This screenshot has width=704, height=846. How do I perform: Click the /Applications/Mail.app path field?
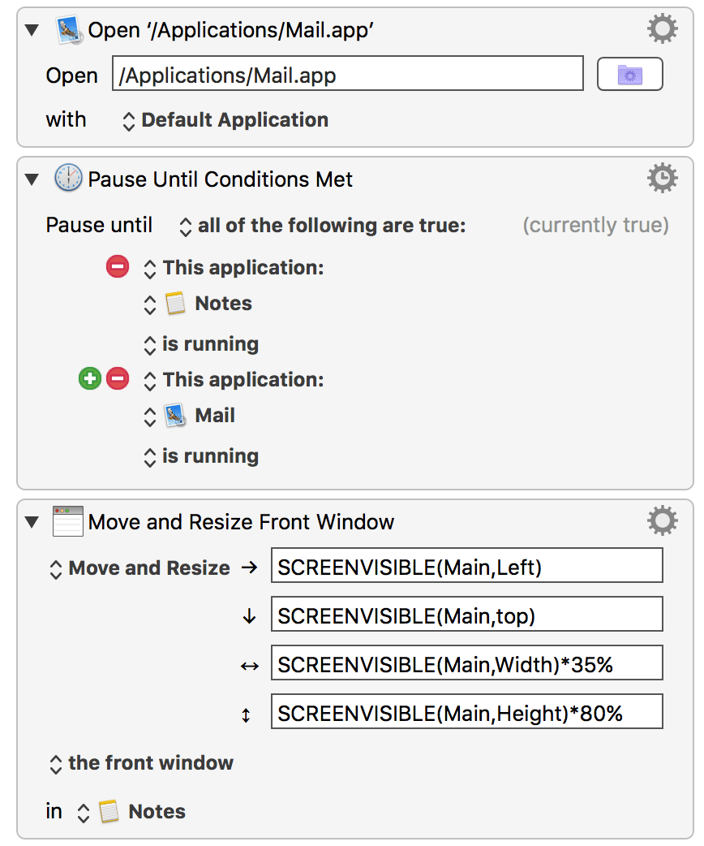(x=347, y=76)
